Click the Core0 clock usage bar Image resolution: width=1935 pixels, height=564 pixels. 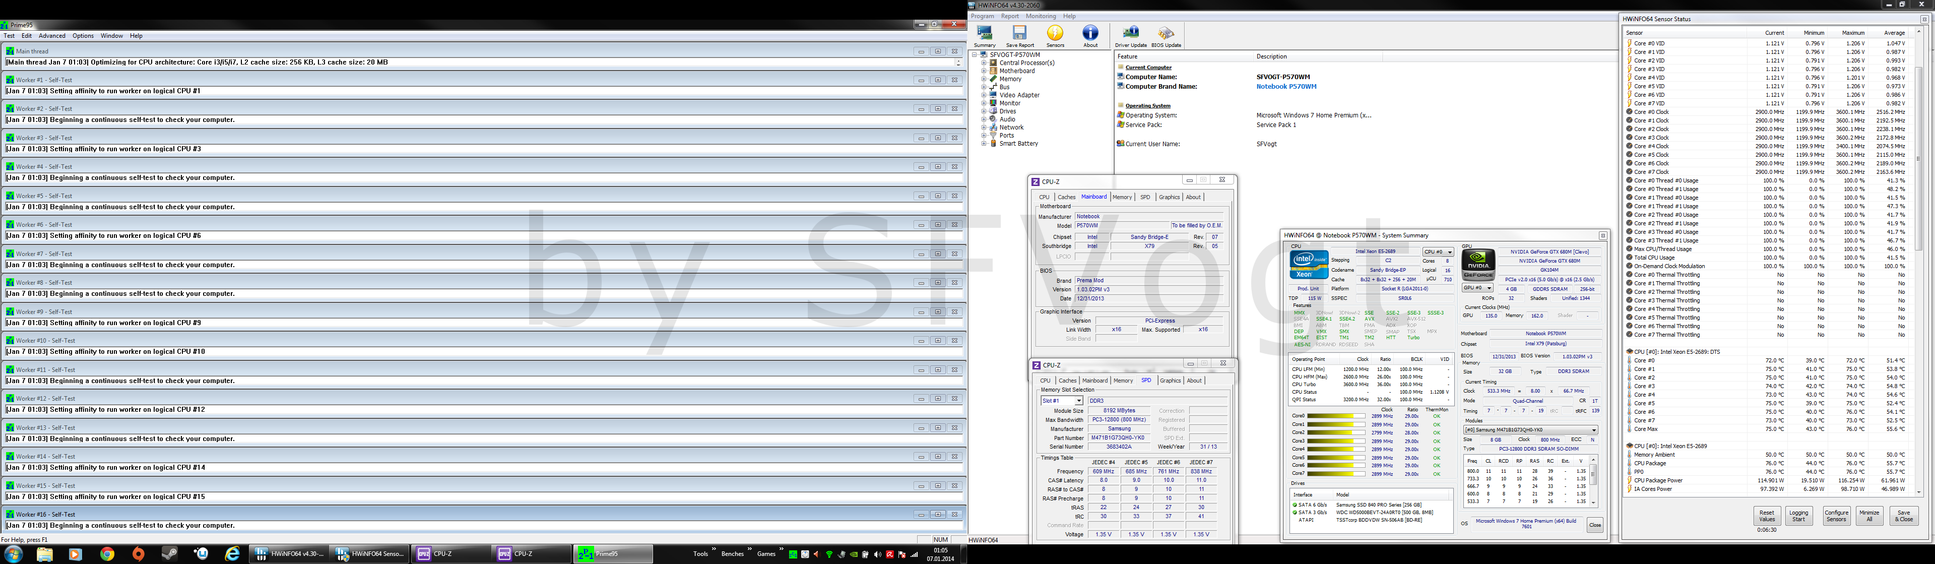[x=1336, y=416]
